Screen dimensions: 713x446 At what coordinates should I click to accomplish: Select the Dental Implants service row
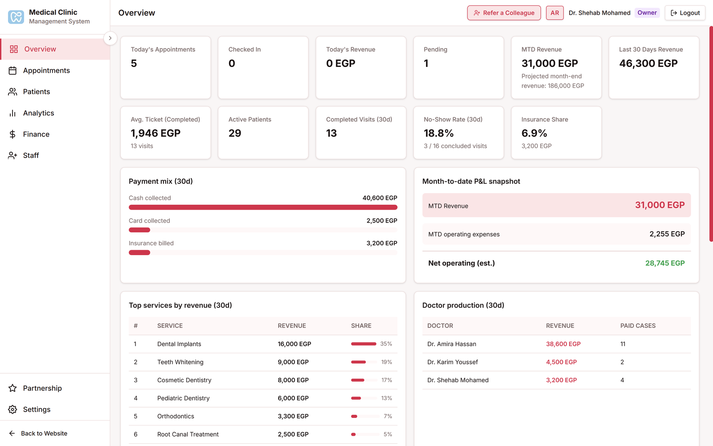[x=263, y=344]
